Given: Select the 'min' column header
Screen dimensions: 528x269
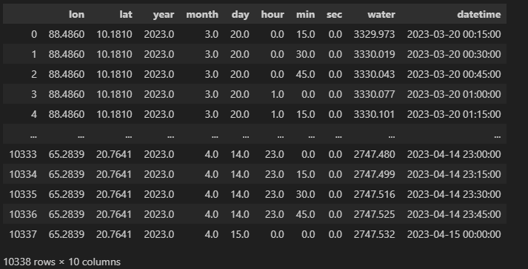Looking at the screenshot, I should click(305, 15).
